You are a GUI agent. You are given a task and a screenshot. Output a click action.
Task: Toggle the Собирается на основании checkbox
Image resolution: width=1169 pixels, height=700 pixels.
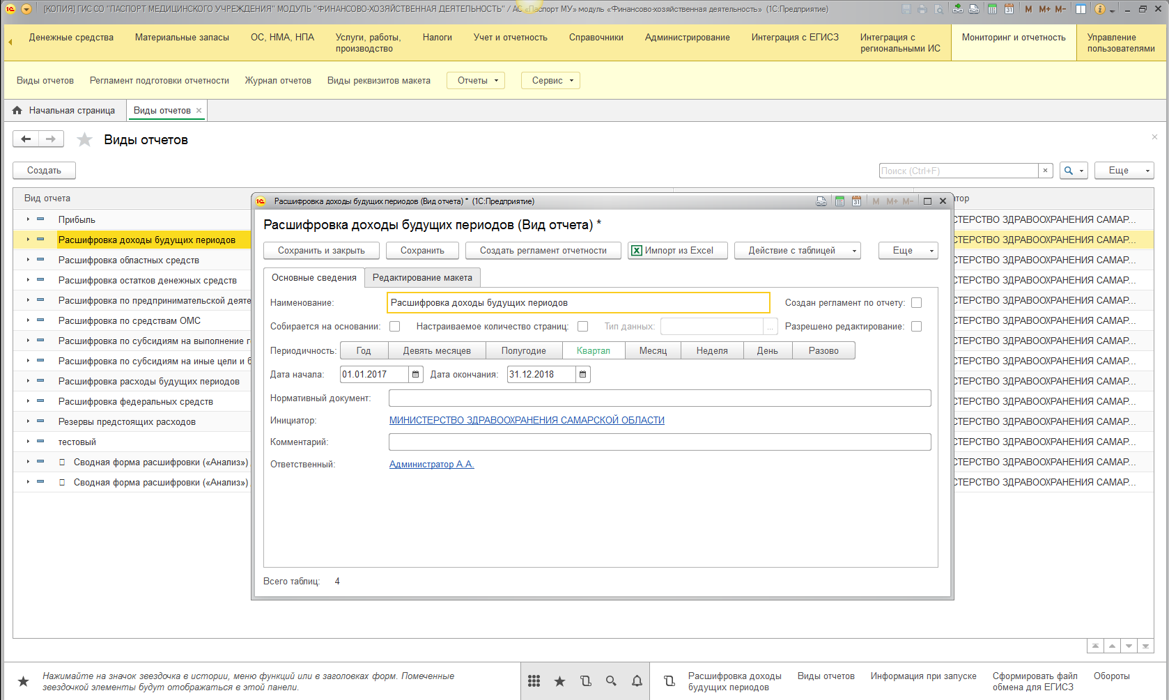coord(395,327)
